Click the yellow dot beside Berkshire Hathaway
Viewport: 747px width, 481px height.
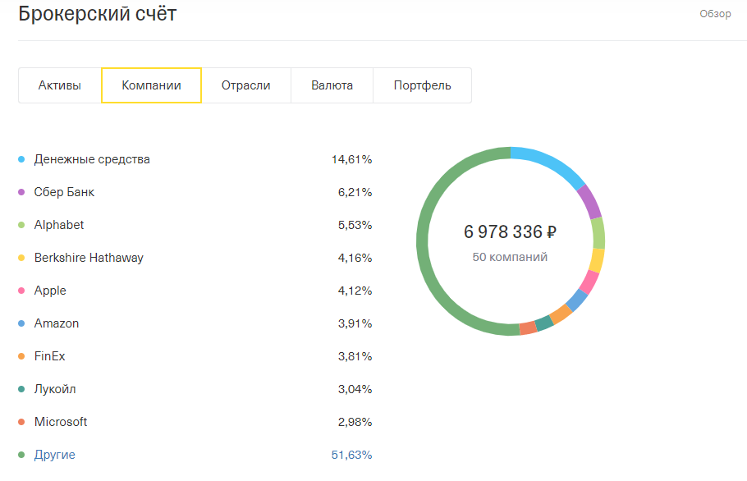tap(21, 258)
